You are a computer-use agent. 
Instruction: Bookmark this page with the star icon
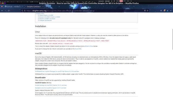tap(148, 11)
